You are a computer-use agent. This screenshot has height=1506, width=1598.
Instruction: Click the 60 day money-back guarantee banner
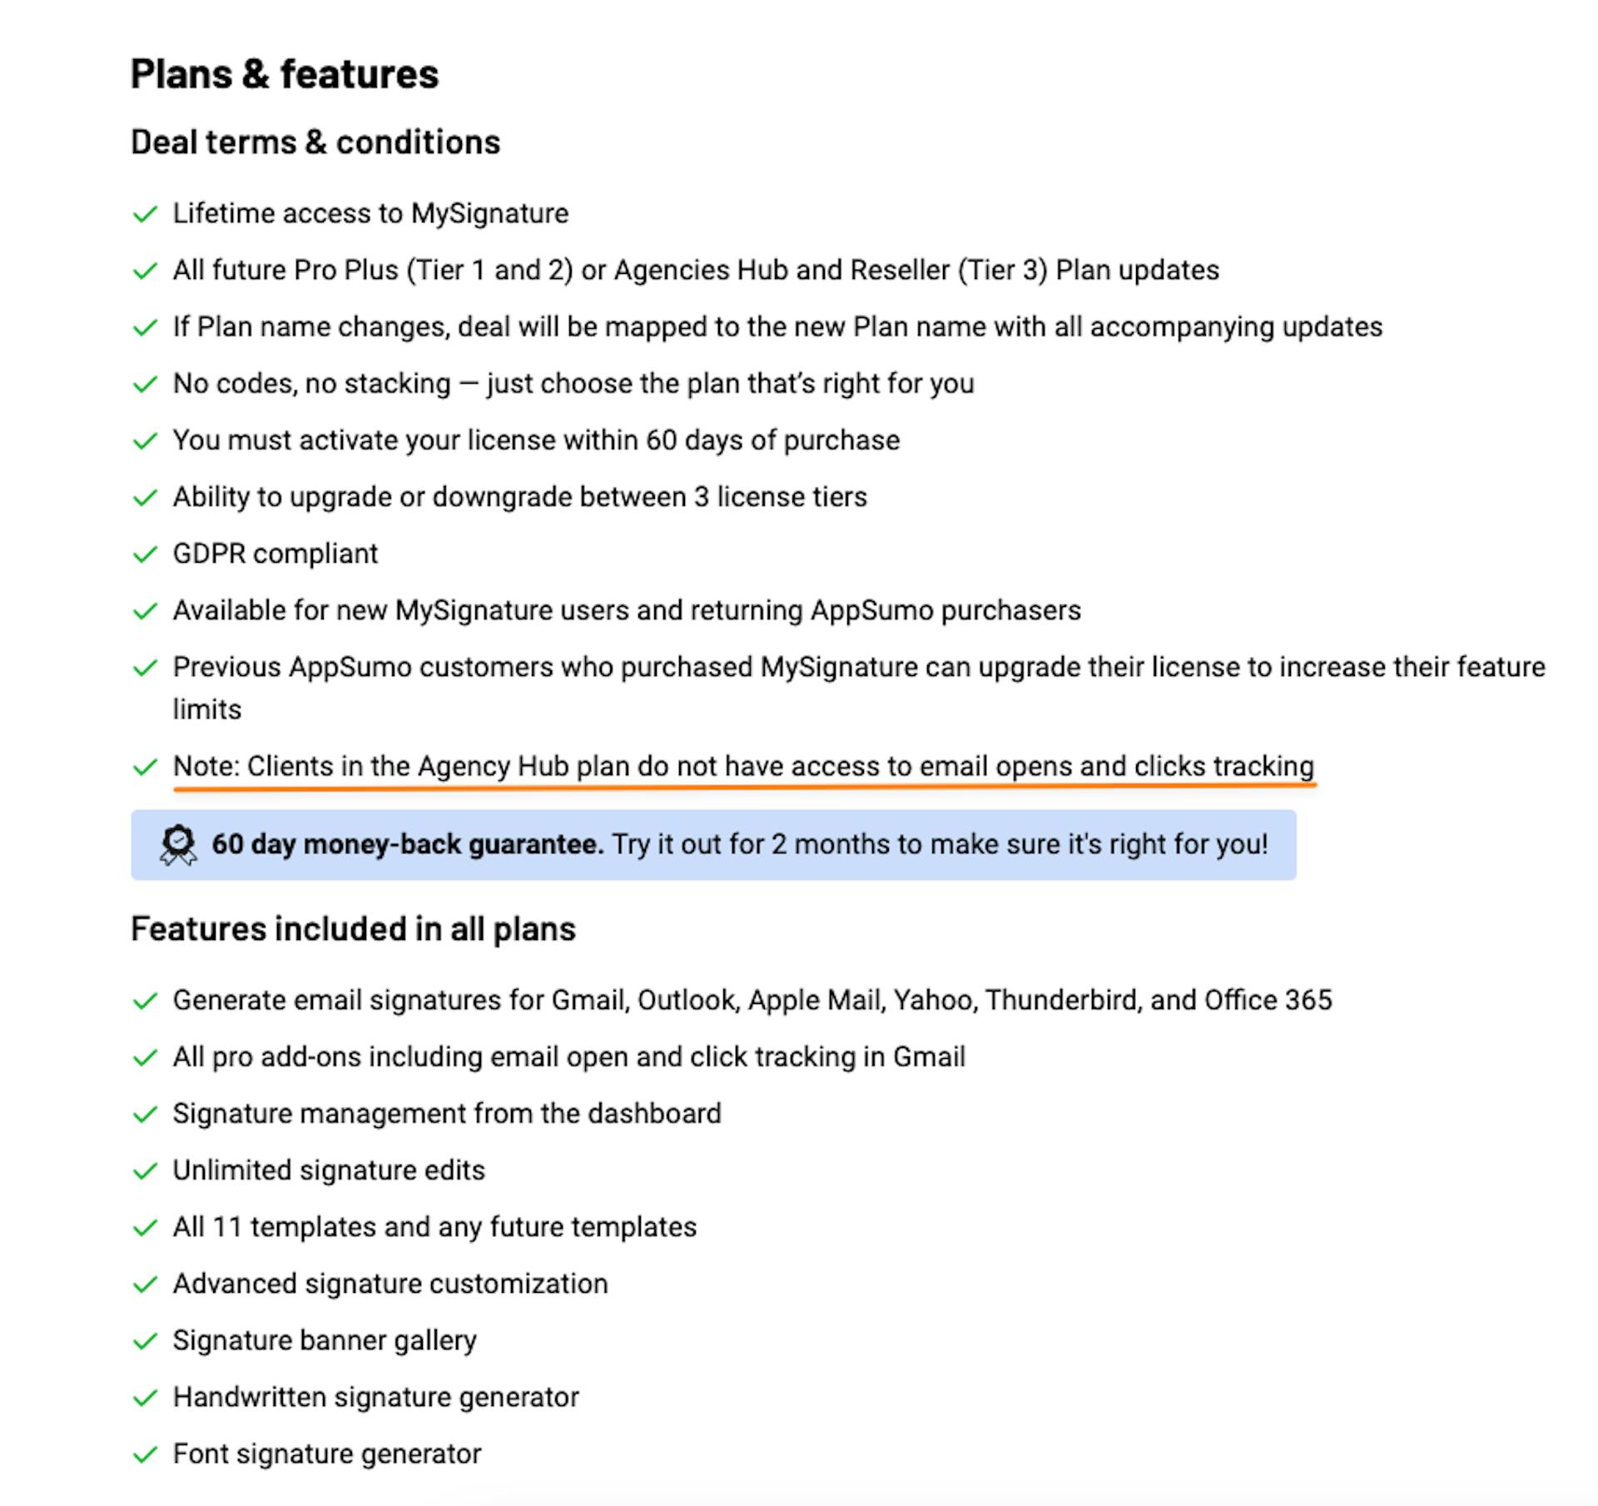(713, 845)
